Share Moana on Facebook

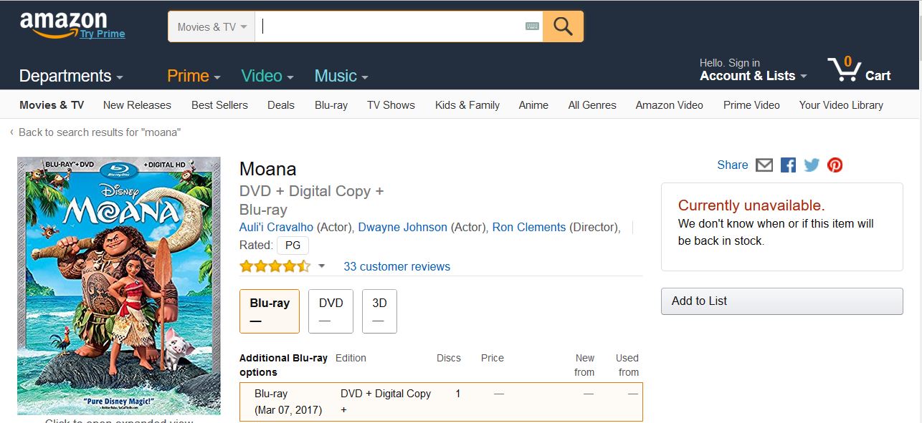tap(788, 165)
